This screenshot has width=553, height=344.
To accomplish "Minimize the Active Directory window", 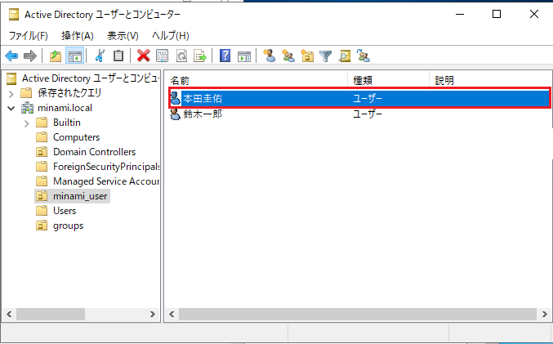I will pyautogui.click(x=459, y=14).
